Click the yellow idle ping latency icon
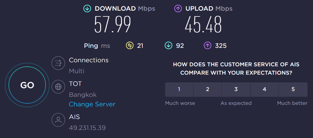The width and height of the screenshot is (313, 138). coord(130,46)
